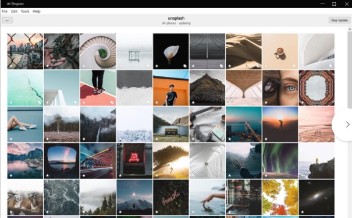
Task: Open the spiral staircase photo
Action: pyautogui.click(x=98, y=51)
